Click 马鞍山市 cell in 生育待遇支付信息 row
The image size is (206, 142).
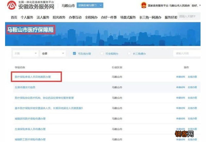point(117,87)
